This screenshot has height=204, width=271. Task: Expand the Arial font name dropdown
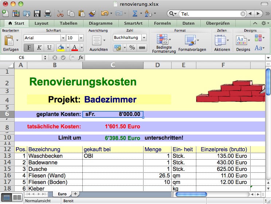(x=63, y=38)
